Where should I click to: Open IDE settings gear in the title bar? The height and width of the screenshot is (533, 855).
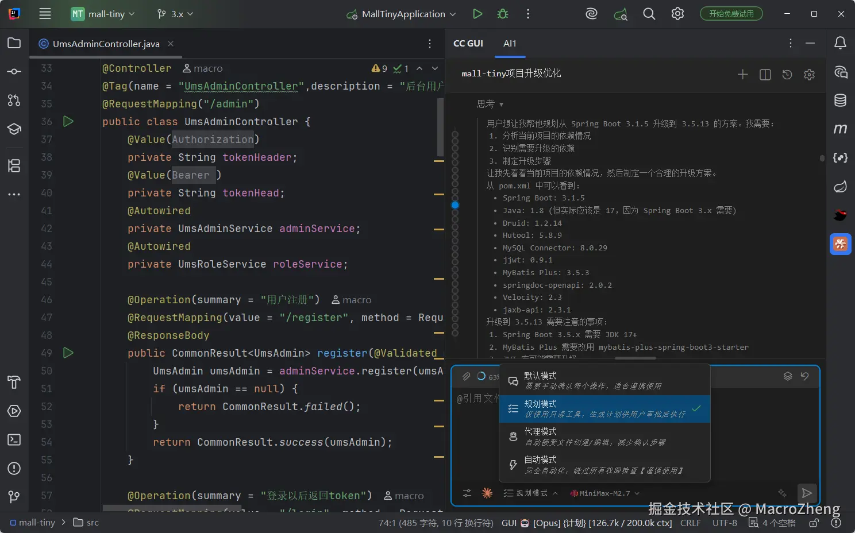678,14
